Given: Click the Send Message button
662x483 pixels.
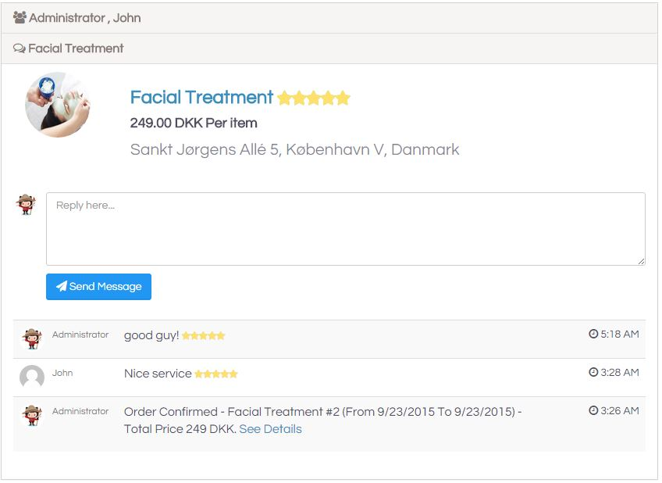Looking at the screenshot, I should (98, 287).
